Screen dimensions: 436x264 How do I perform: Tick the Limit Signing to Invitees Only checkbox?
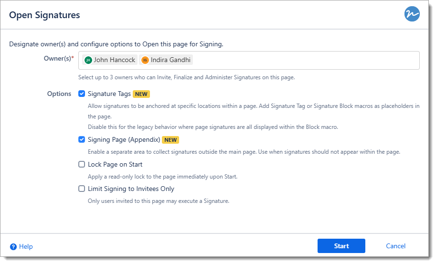click(x=82, y=189)
